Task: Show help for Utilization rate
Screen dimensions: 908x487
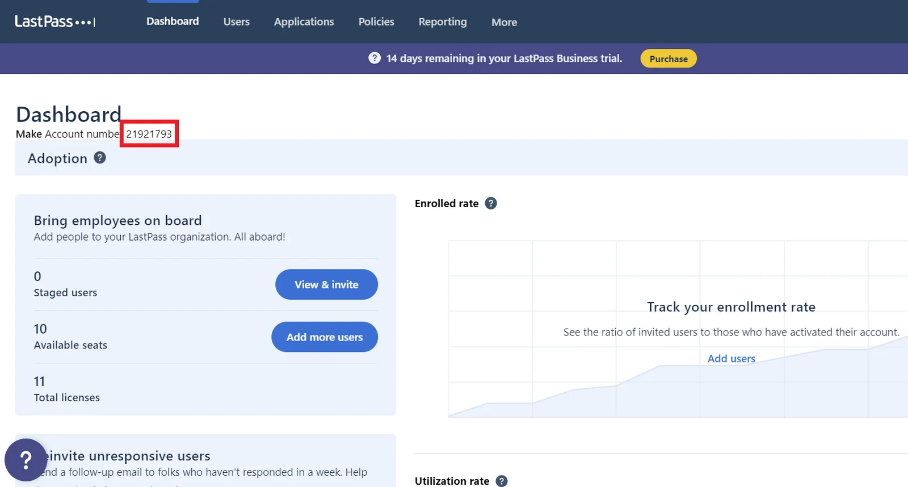Action: [502, 481]
